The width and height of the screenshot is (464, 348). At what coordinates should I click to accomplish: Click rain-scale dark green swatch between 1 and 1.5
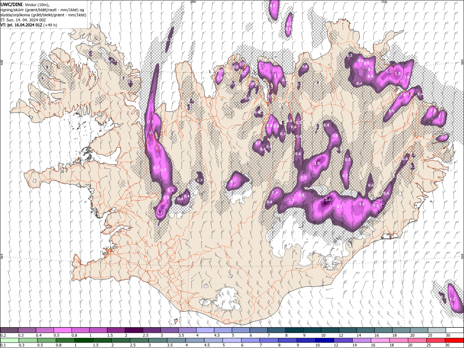[x=83, y=340]
